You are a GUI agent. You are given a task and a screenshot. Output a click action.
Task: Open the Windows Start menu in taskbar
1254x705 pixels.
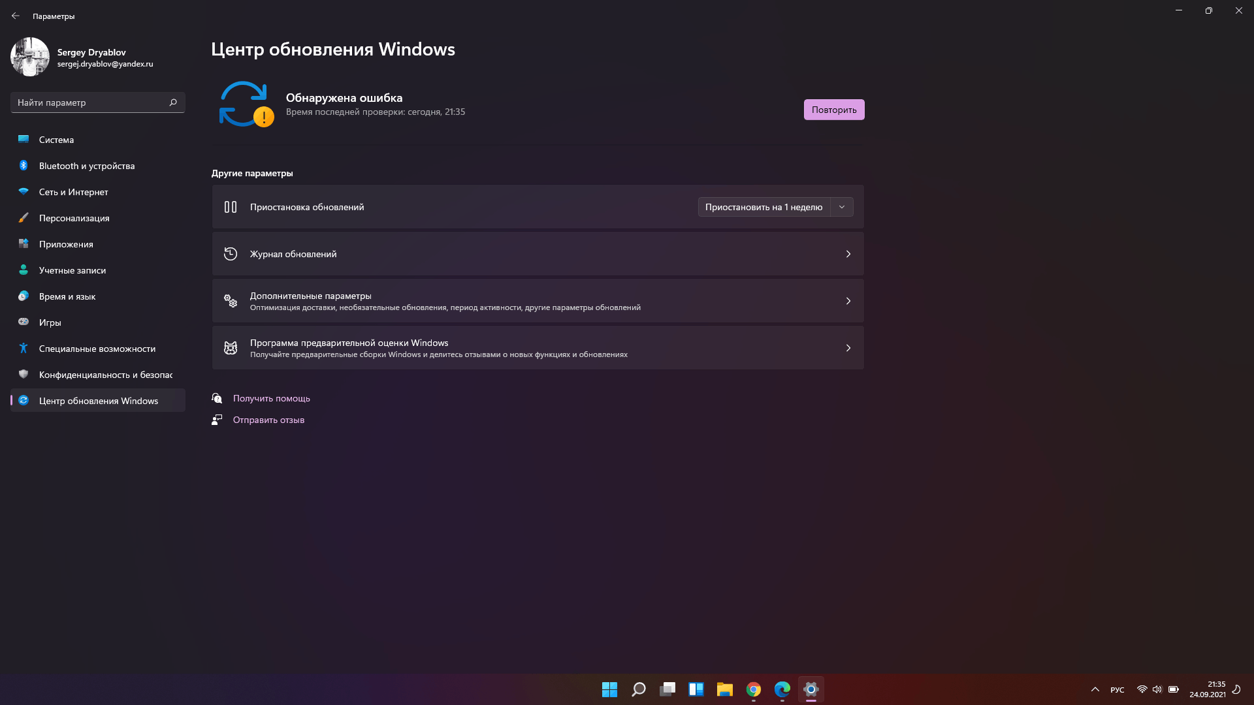609,689
